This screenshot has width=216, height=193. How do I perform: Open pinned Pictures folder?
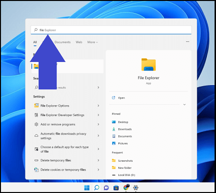(123, 144)
